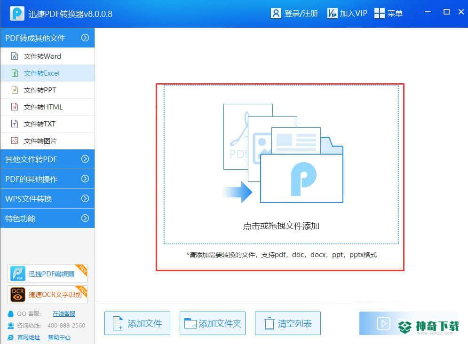Choose 文件转Word conversion
The width and height of the screenshot is (468, 344).
pos(48,56)
